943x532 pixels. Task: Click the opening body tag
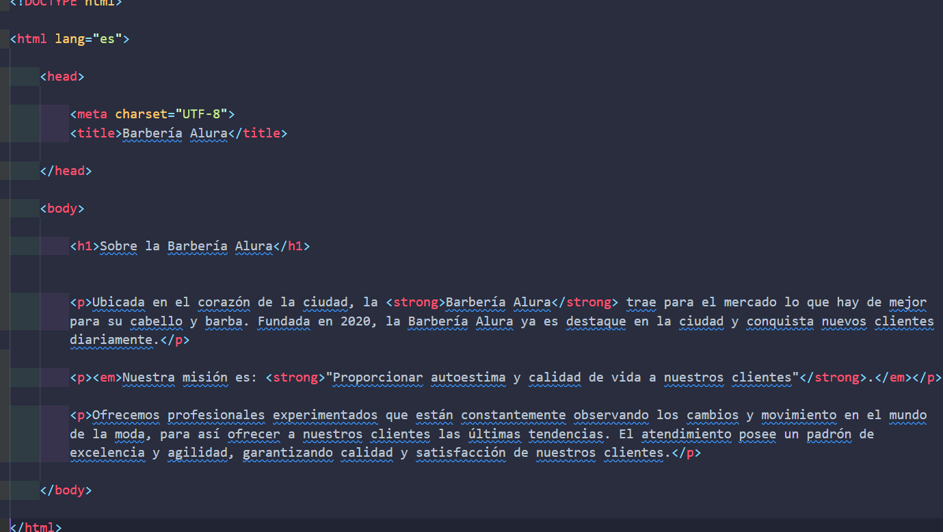coord(62,209)
